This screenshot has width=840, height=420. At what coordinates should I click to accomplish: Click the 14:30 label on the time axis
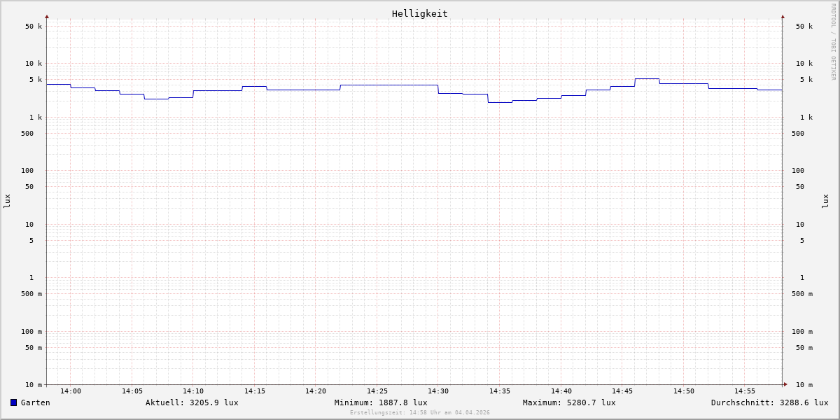(x=438, y=391)
